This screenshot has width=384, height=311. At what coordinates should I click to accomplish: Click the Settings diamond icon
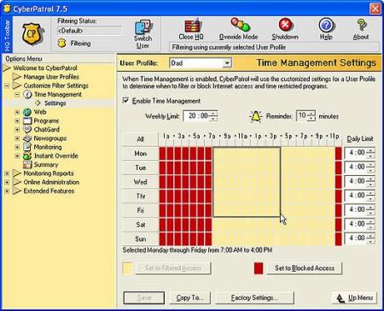coord(38,103)
